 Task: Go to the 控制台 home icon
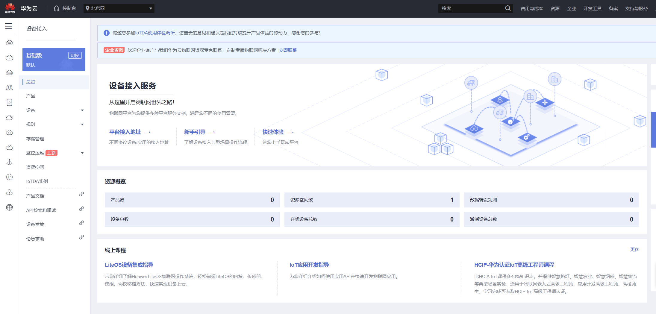[x=57, y=8]
